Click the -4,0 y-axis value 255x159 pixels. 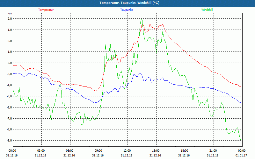point(9,85)
